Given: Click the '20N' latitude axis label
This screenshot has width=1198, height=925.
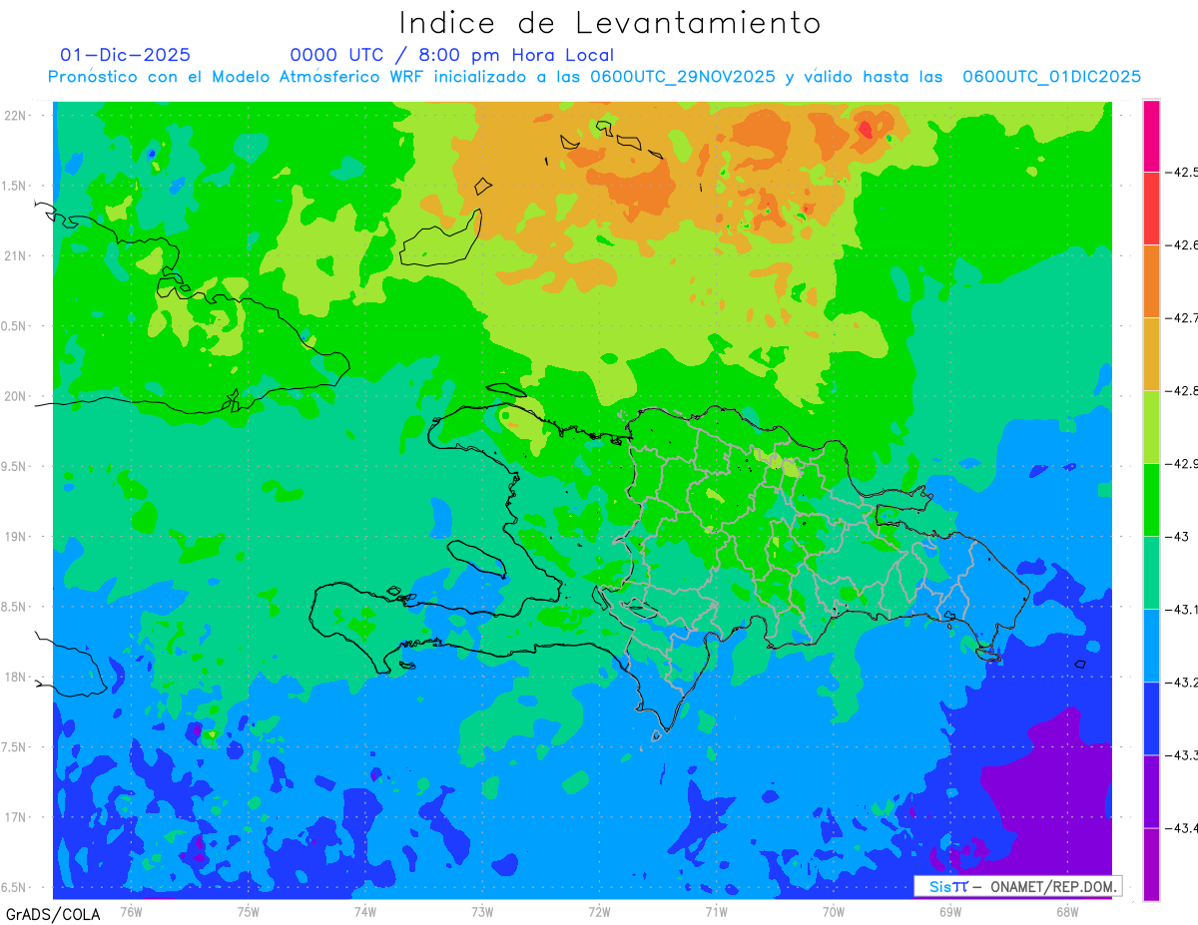Looking at the screenshot, I should 17,396.
